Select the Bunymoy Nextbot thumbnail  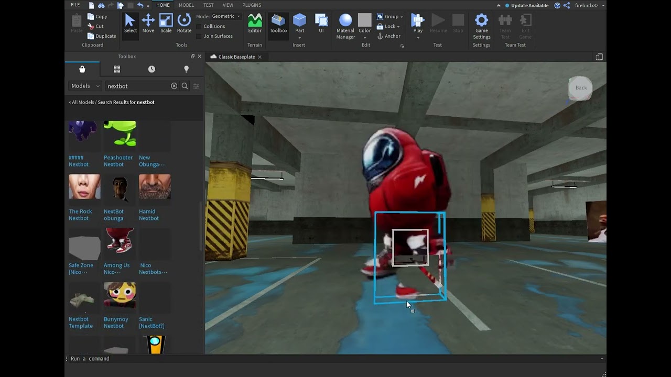[x=120, y=295]
